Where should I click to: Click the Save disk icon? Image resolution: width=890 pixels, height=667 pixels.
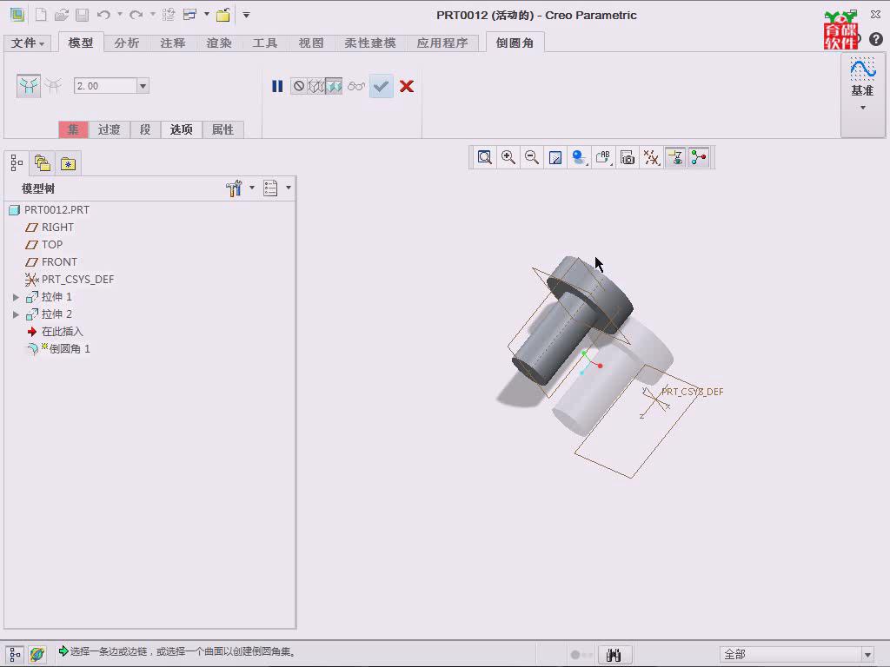click(x=83, y=15)
